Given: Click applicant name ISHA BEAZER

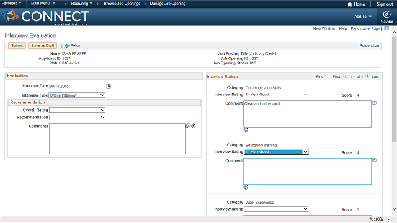Looking at the screenshot, I should click(x=74, y=54).
